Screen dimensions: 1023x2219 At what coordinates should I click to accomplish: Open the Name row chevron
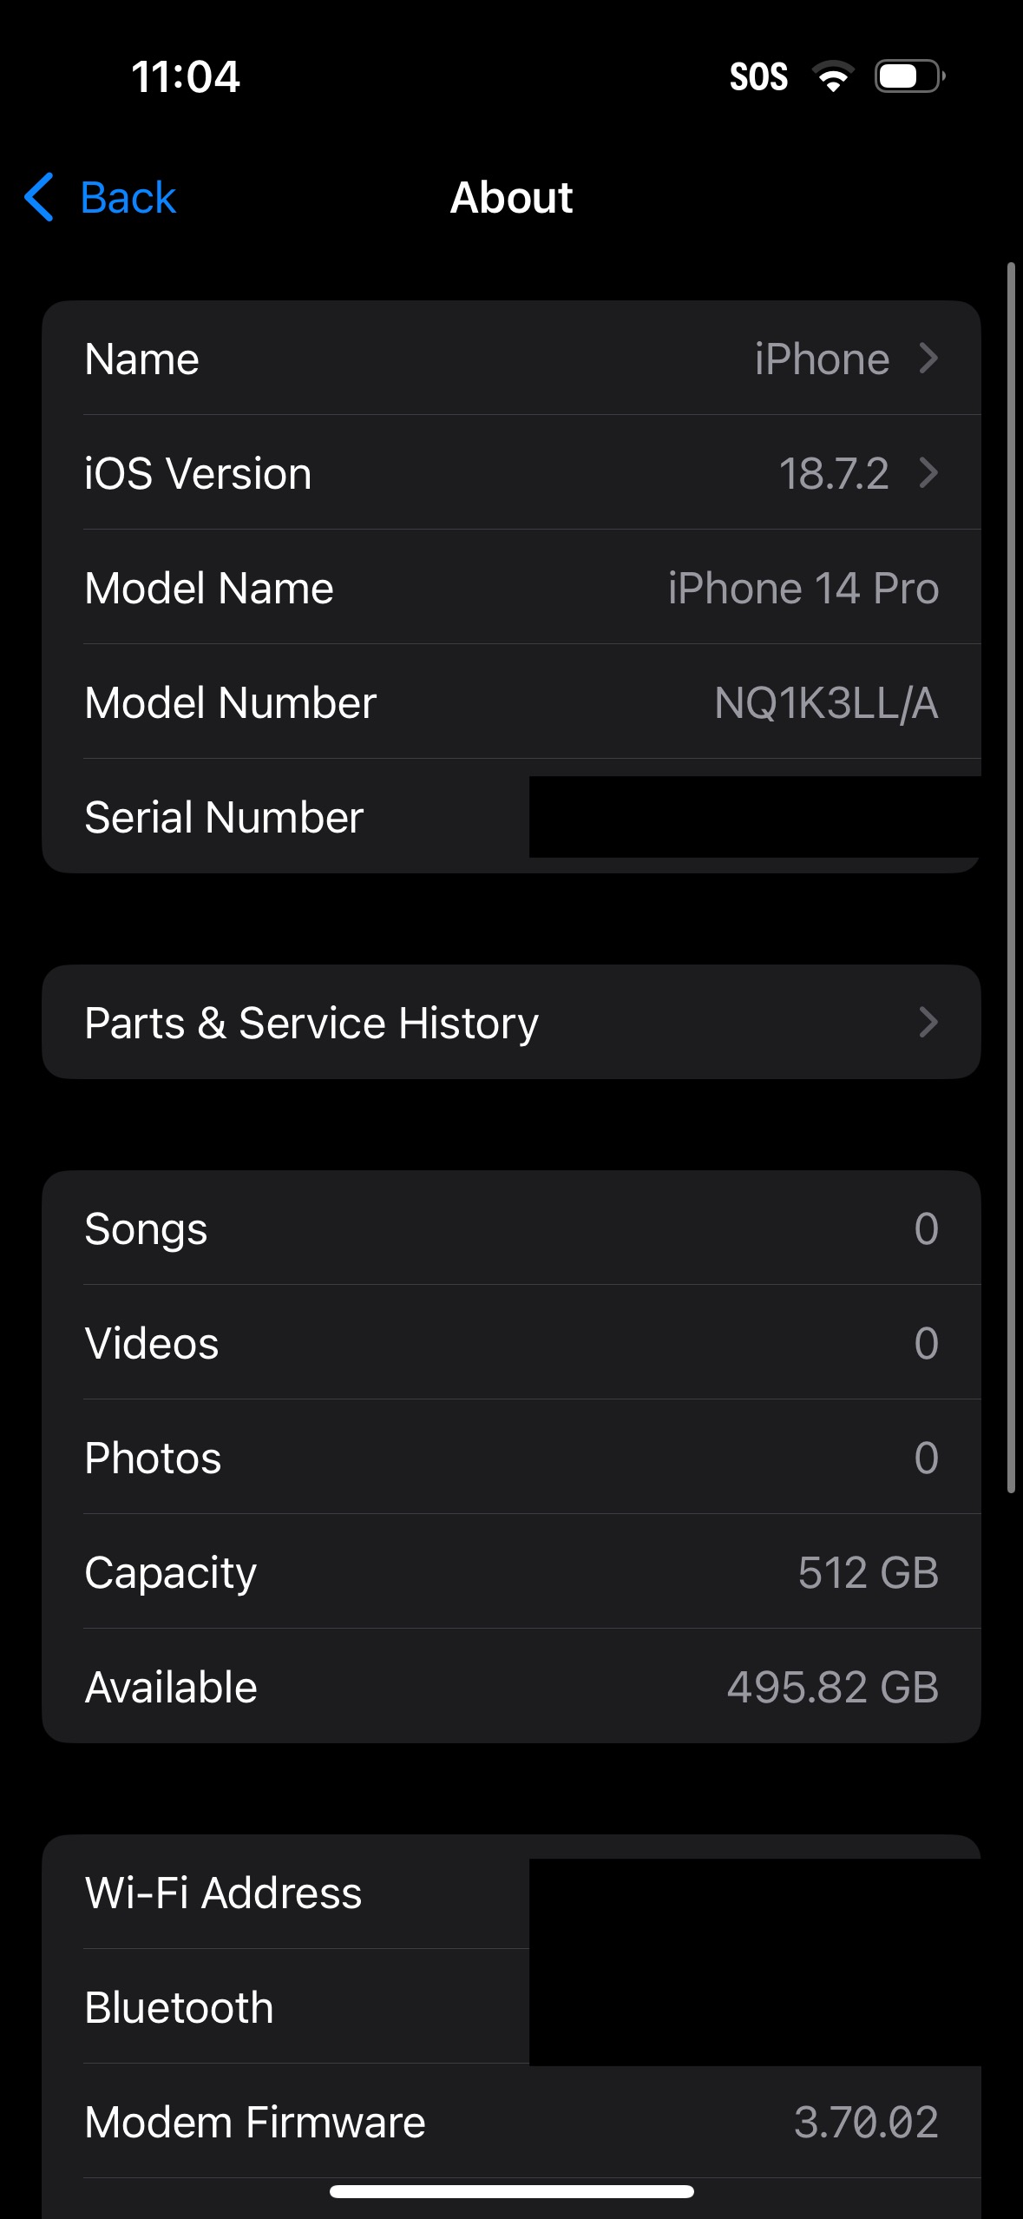pos(928,359)
